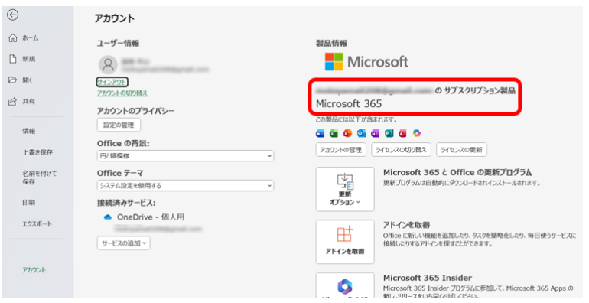This screenshot has width=589, height=303.
Task: Click the アカウント page heading
Action: (x=114, y=18)
